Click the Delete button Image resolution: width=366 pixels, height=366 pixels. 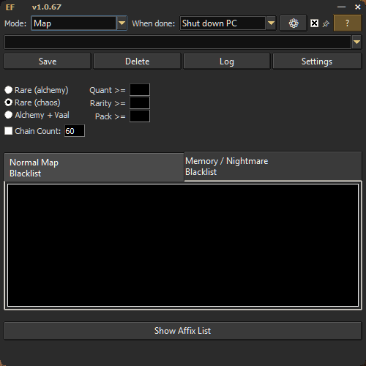(137, 61)
